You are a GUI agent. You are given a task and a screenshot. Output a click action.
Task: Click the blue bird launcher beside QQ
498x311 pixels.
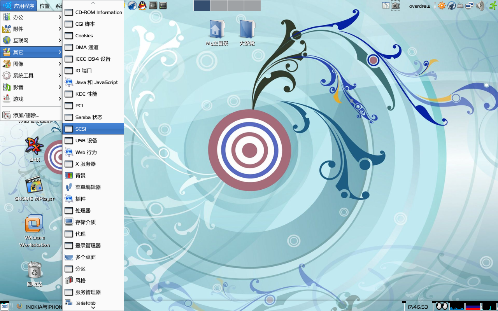[132, 5]
